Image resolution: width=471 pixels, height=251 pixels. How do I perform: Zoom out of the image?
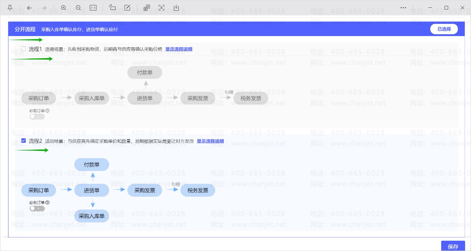pyautogui.click(x=78, y=8)
